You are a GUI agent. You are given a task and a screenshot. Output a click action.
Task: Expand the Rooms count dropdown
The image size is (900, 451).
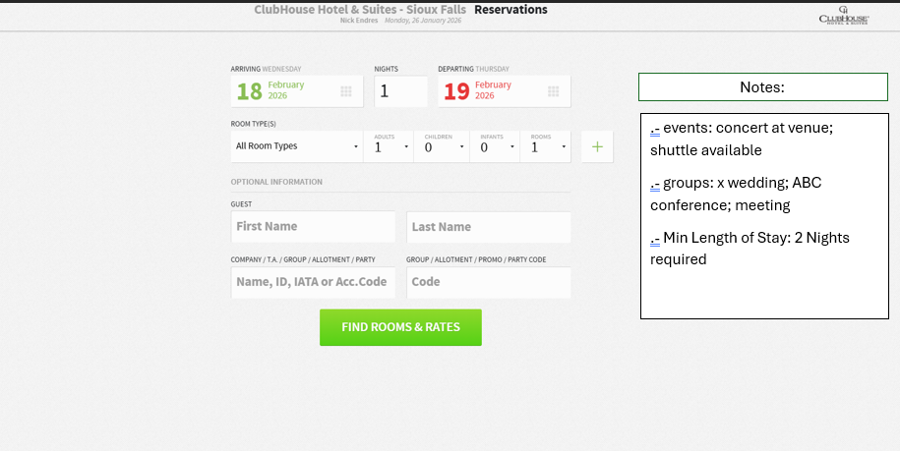point(545,146)
